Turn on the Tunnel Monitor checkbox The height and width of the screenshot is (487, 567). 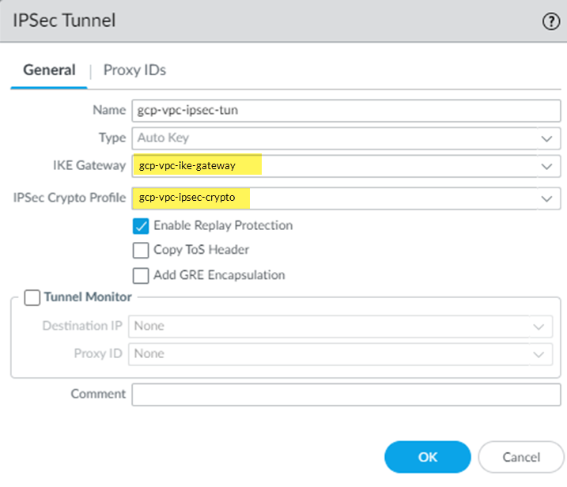point(32,297)
